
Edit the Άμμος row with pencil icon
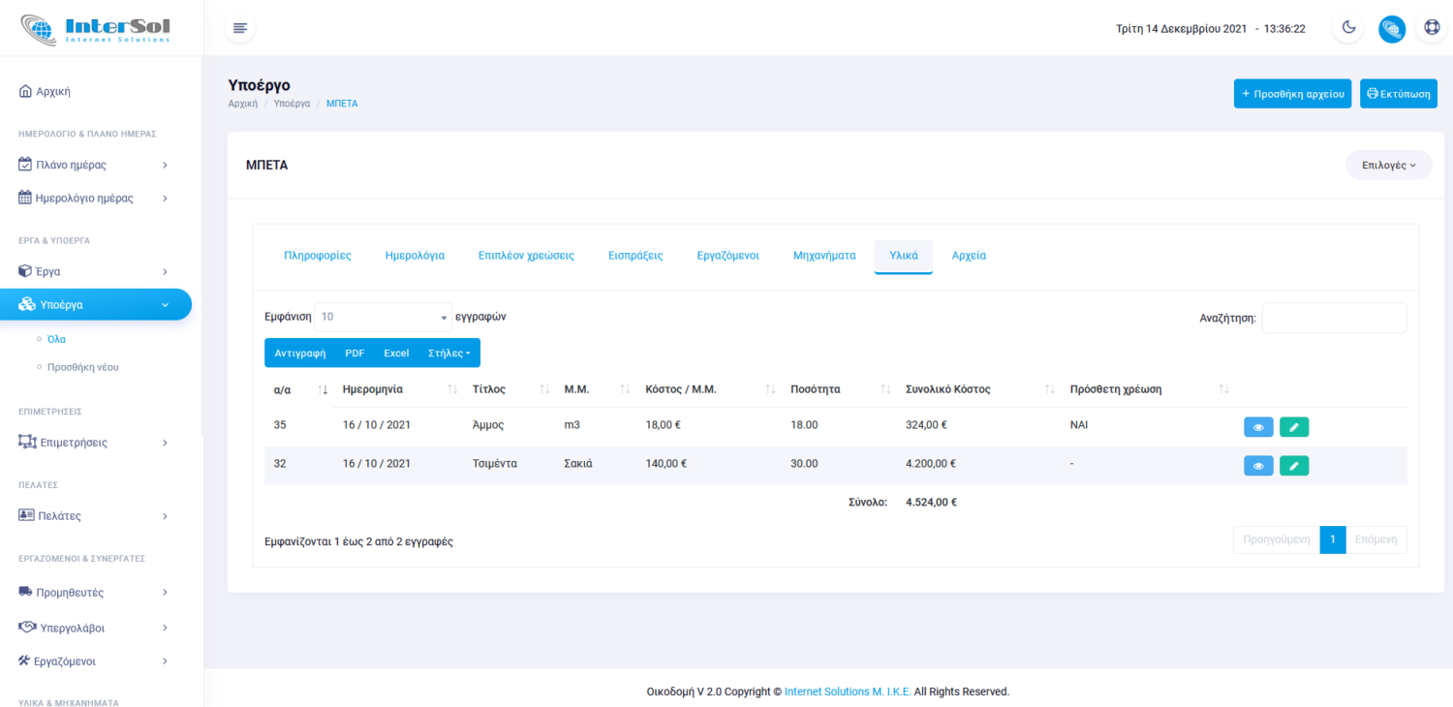click(1293, 427)
